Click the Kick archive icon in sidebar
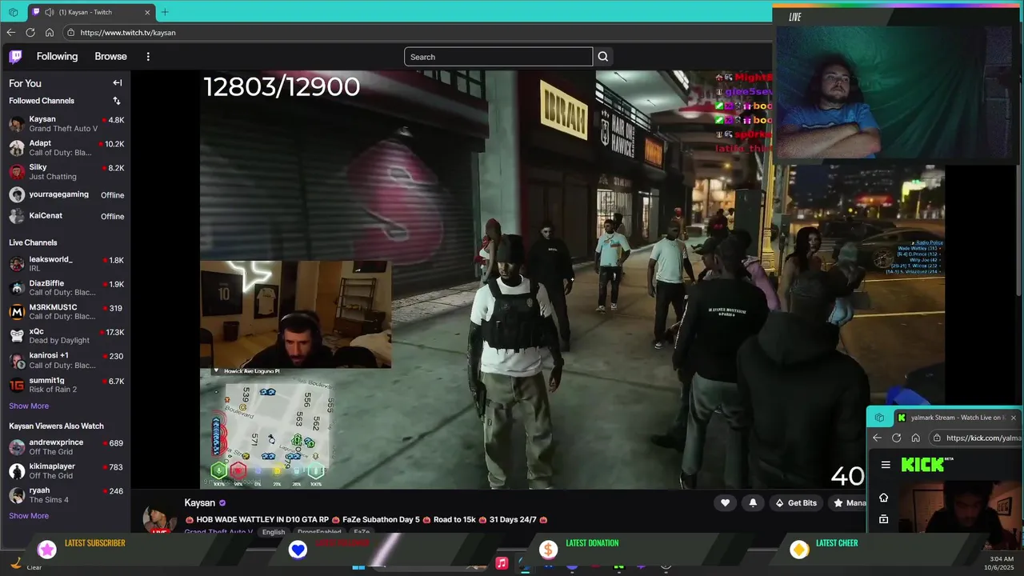1024x576 pixels. 883,519
